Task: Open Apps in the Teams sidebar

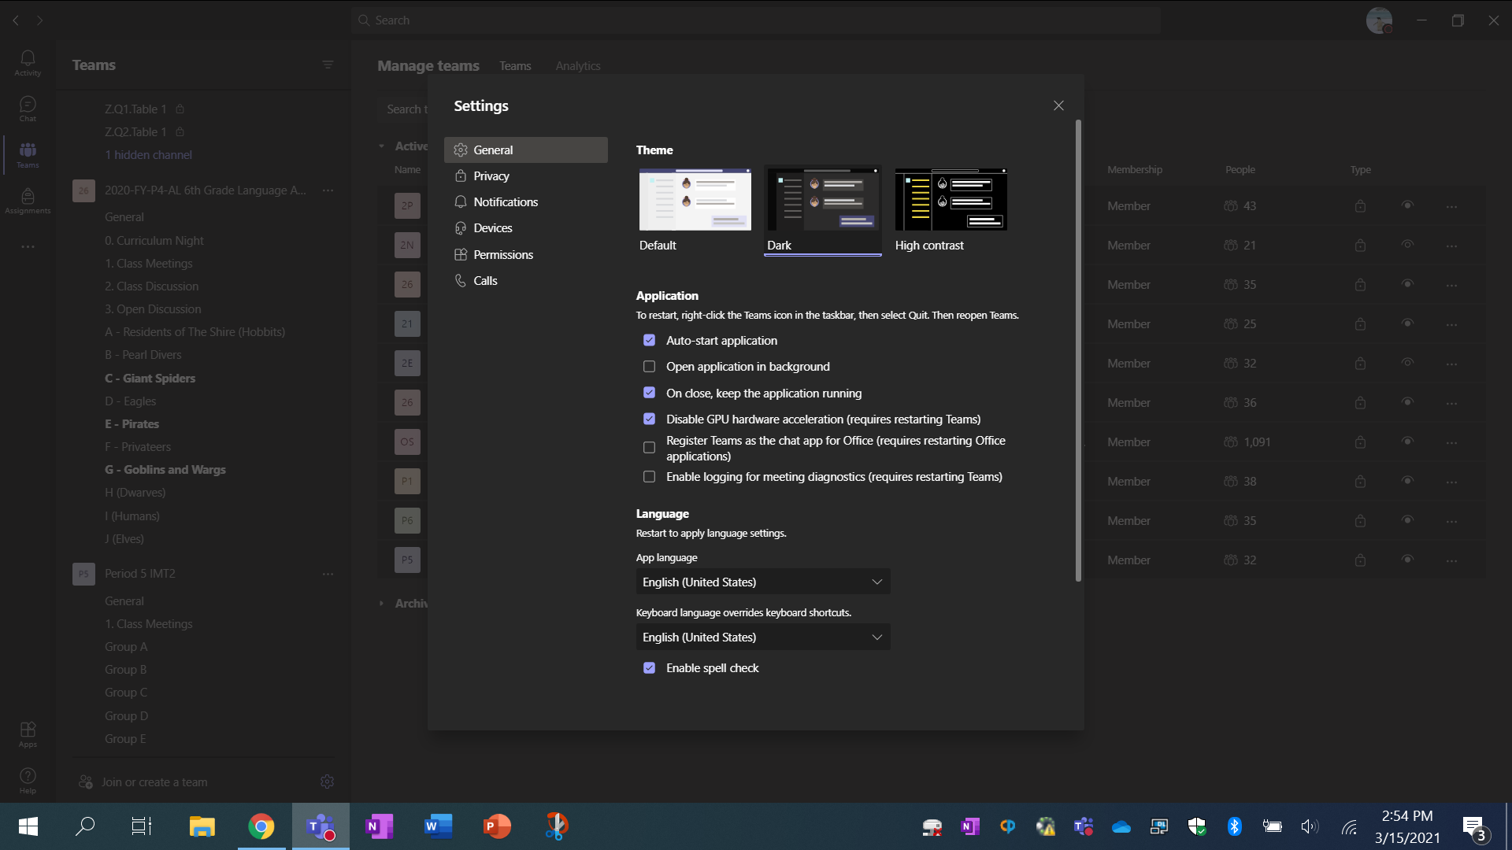Action: 28,734
